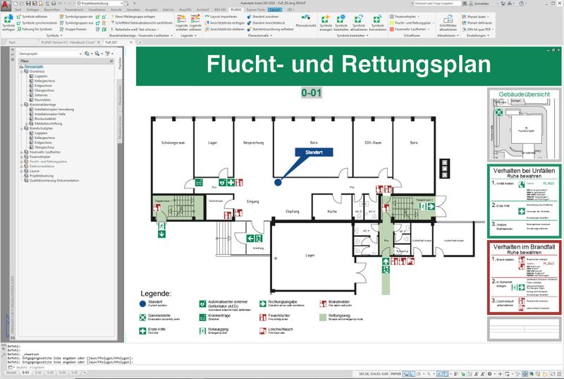Switch to the Express Tools ribbon tab
564x379 pixels.
(x=256, y=10)
